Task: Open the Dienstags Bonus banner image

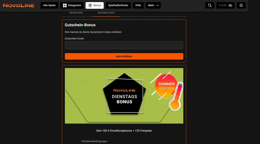Action: pos(124,96)
